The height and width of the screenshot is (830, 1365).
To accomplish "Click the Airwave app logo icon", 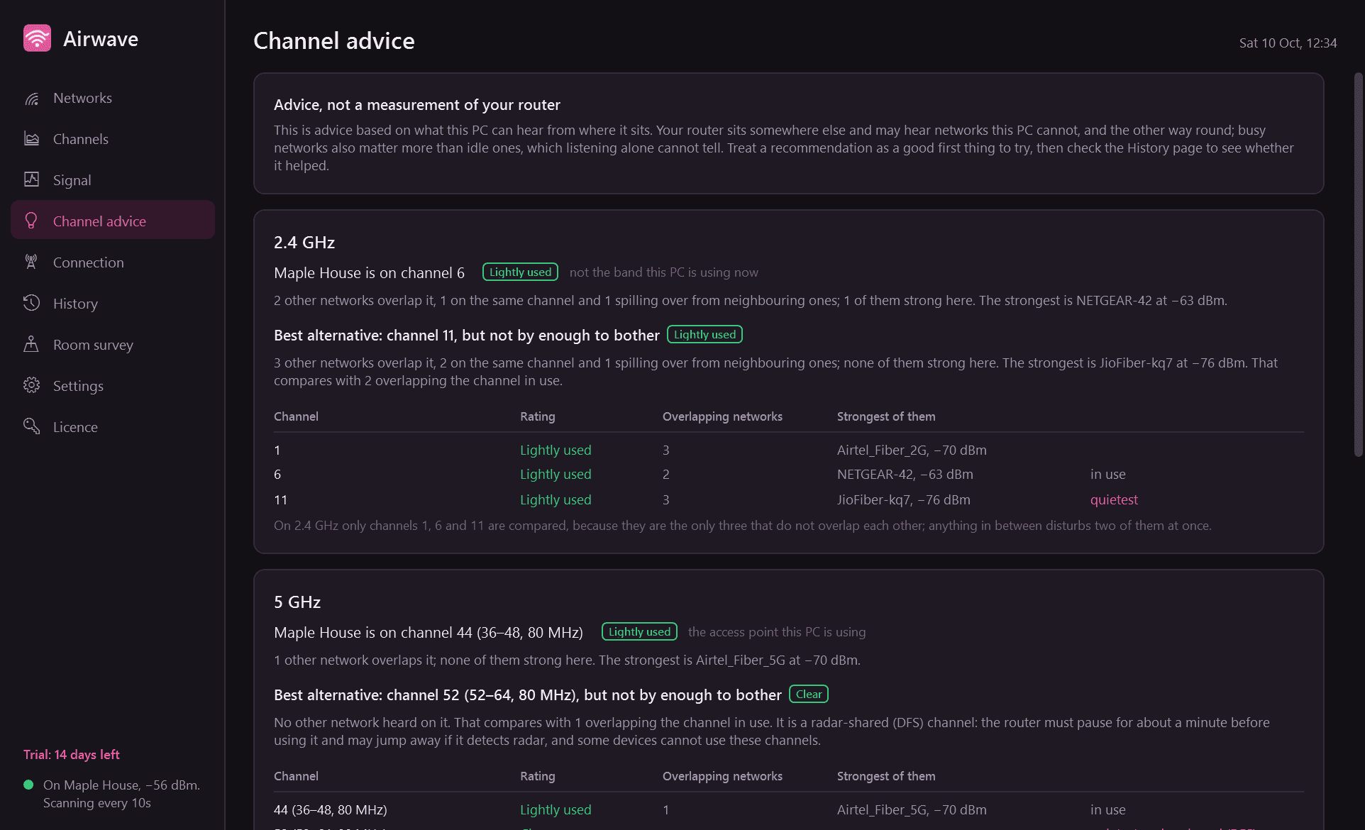I will coord(37,38).
